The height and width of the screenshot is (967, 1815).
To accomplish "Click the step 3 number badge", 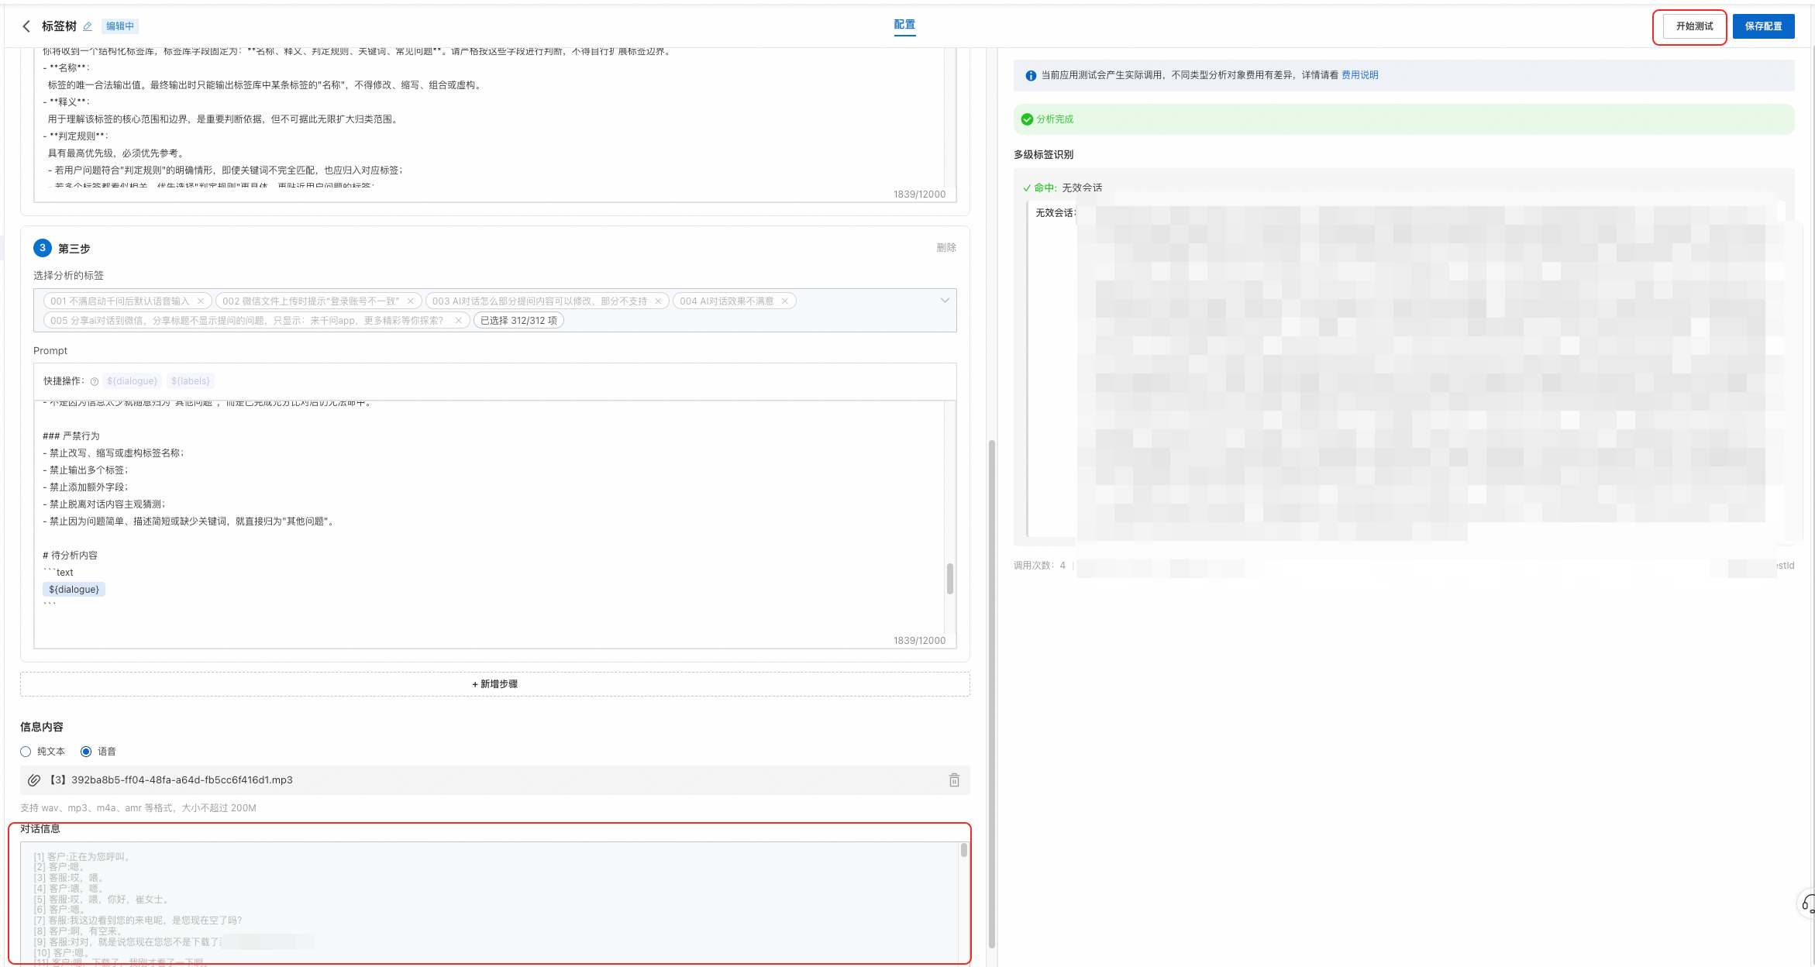I will [x=43, y=248].
